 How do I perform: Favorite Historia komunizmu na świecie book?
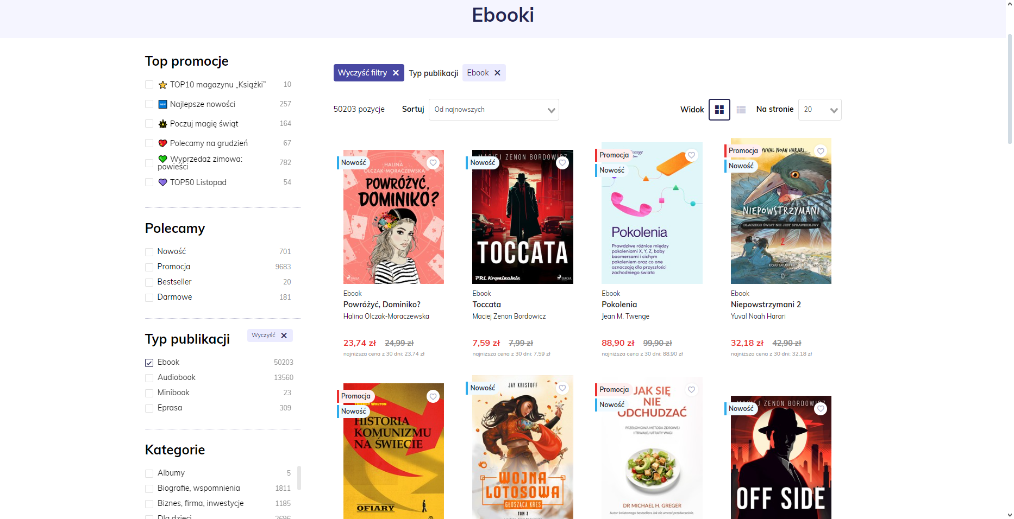pos(433,396)
